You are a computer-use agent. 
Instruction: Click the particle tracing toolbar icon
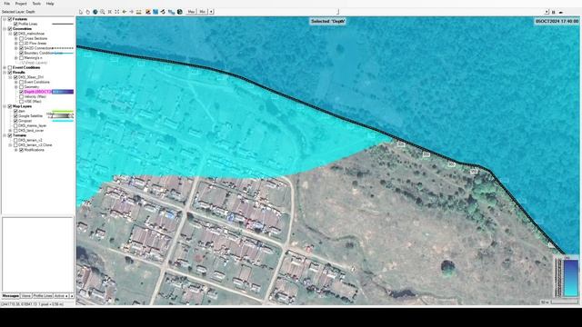pyautogui.click(x=163, y=12)
